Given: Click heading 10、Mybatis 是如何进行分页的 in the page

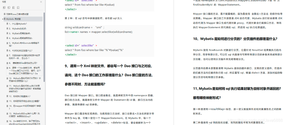Looking at the screenshot, I should pos(235,39).
